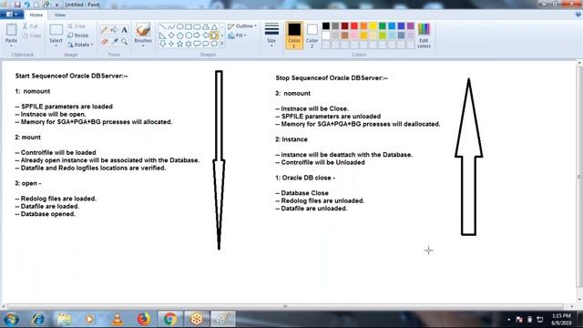Choose the Right arrow shape
The width and height of the screenshot is (583, 328).
(x=197, y=36)
